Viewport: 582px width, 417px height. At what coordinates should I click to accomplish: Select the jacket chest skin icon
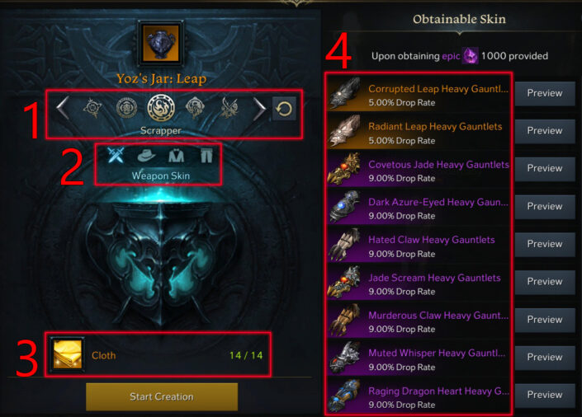click(177, 156)
